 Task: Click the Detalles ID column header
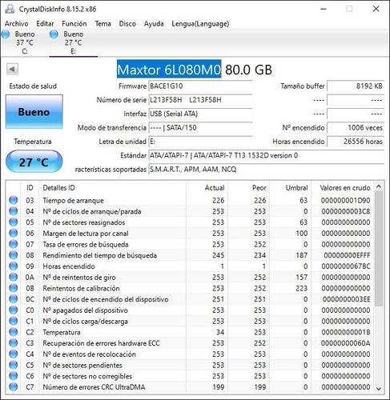click(112, 188)
